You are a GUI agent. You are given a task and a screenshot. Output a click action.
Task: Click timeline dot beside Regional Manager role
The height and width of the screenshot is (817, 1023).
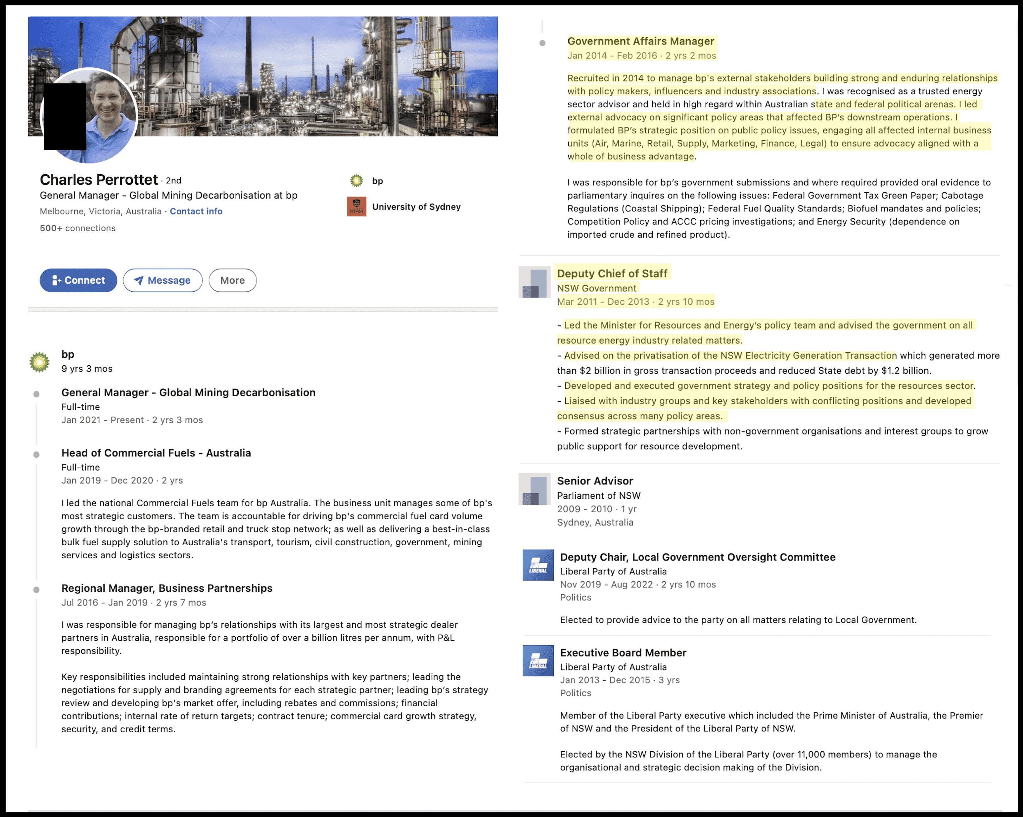point(36,590)
